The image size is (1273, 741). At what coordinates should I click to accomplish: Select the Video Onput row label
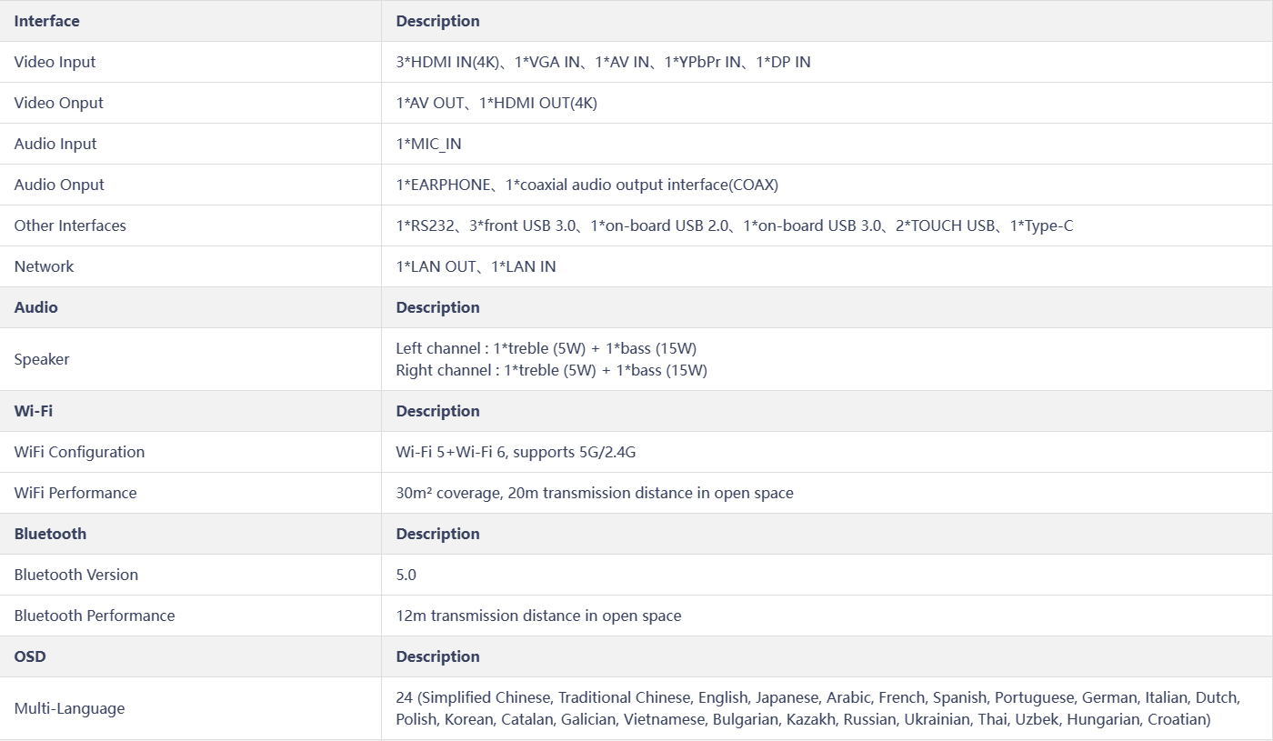pyautogui.click(x=59, y=103)
